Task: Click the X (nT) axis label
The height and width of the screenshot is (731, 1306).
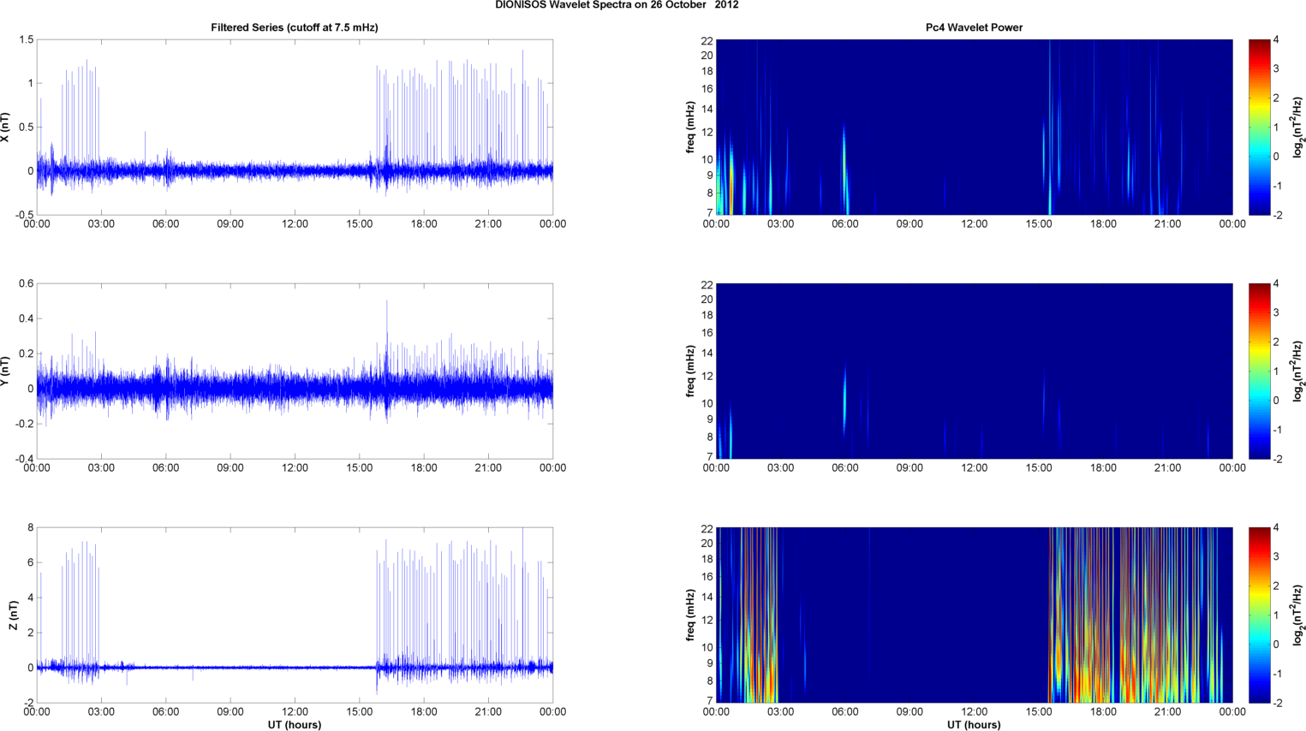Action: pos(6,128)
